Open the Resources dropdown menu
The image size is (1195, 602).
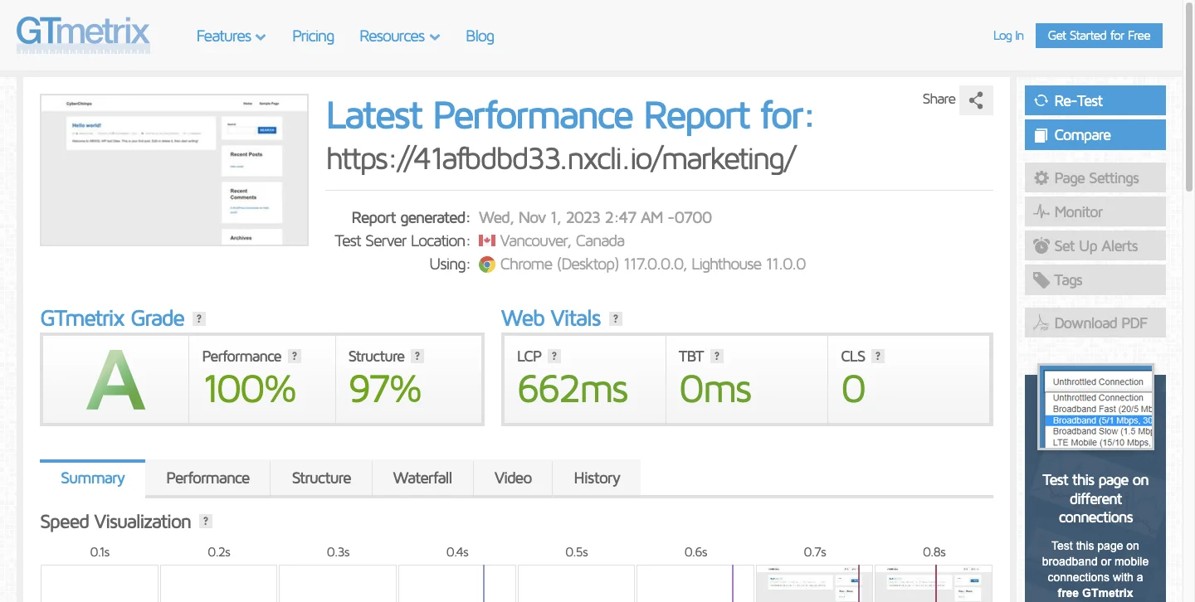pyautogui.click(x=399, y=36)
